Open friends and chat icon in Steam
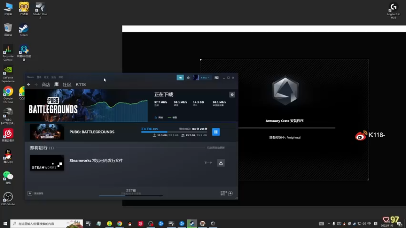Image resolution: width=406 pixels, height=228 pixels. coord(230,193)
